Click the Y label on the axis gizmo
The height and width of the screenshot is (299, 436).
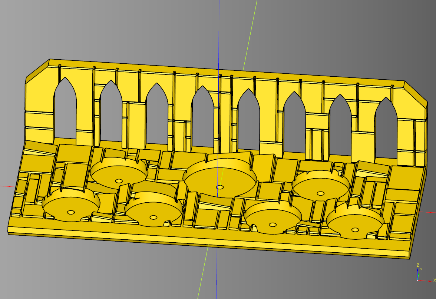(421, 270)
